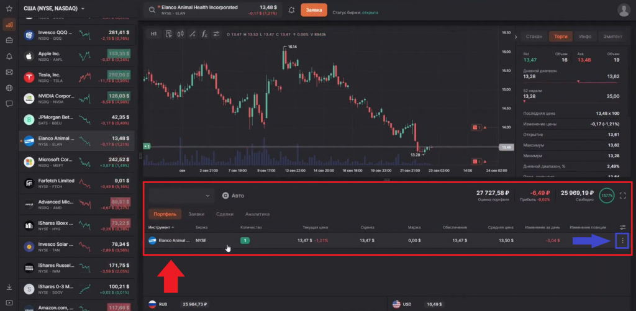Click the current price label 13.48 on chart axis

[x=506, y=147]
